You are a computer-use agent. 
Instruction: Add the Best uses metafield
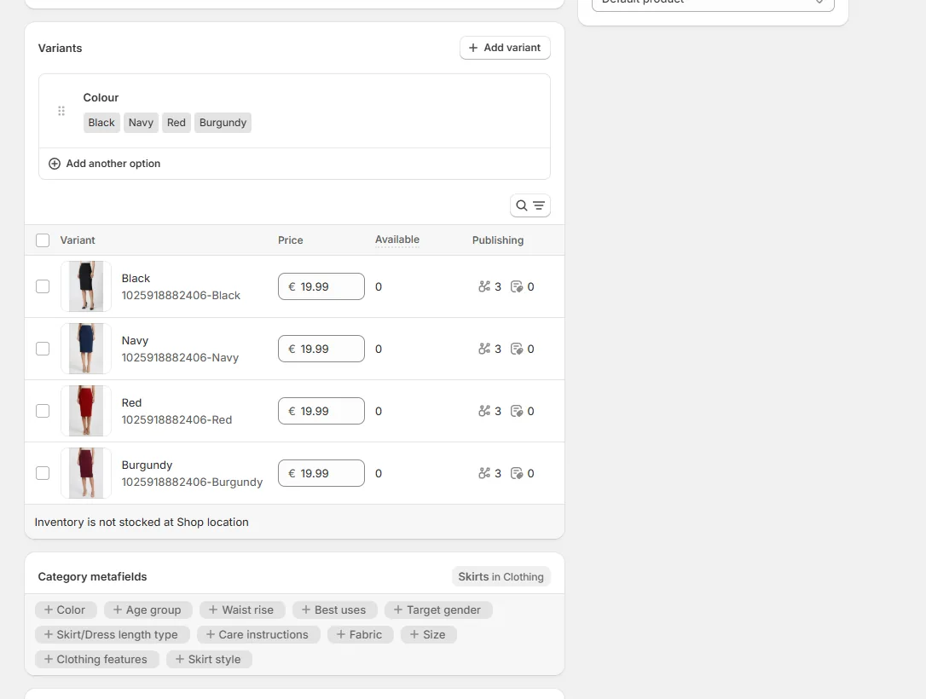pyautogui.click(x=334, y=609)
